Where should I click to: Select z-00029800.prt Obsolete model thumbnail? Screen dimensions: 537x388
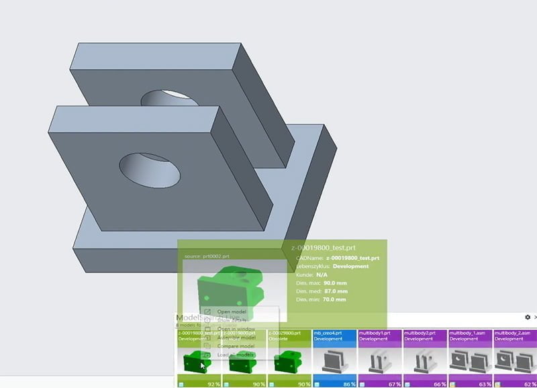click(x=289, y=362)
